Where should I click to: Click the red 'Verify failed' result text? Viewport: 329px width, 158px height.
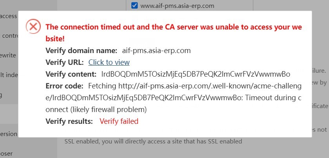pyautogui.click(x=119, y=121)
